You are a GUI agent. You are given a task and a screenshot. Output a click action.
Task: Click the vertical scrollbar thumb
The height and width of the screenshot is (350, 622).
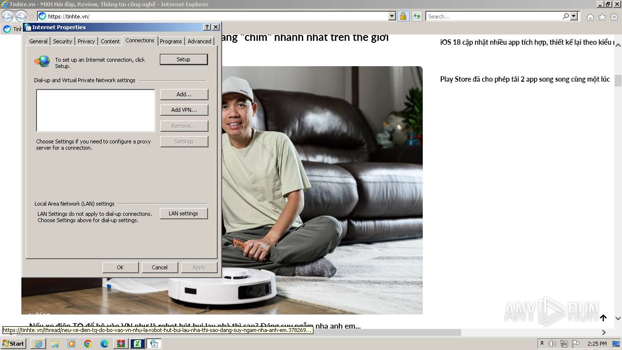click(618, 81)
